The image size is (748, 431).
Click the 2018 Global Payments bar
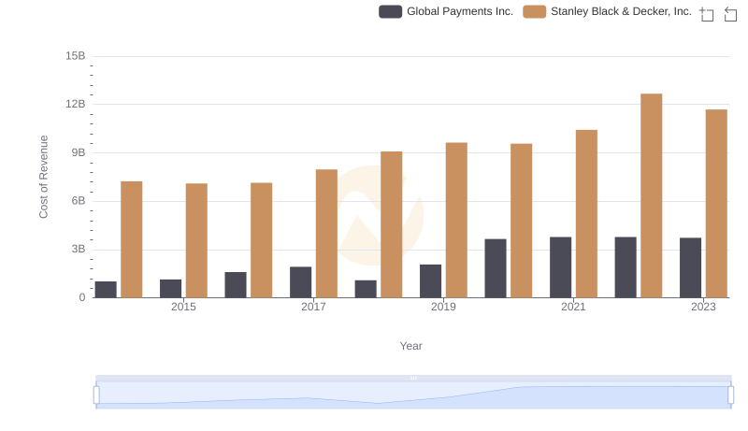366,289
